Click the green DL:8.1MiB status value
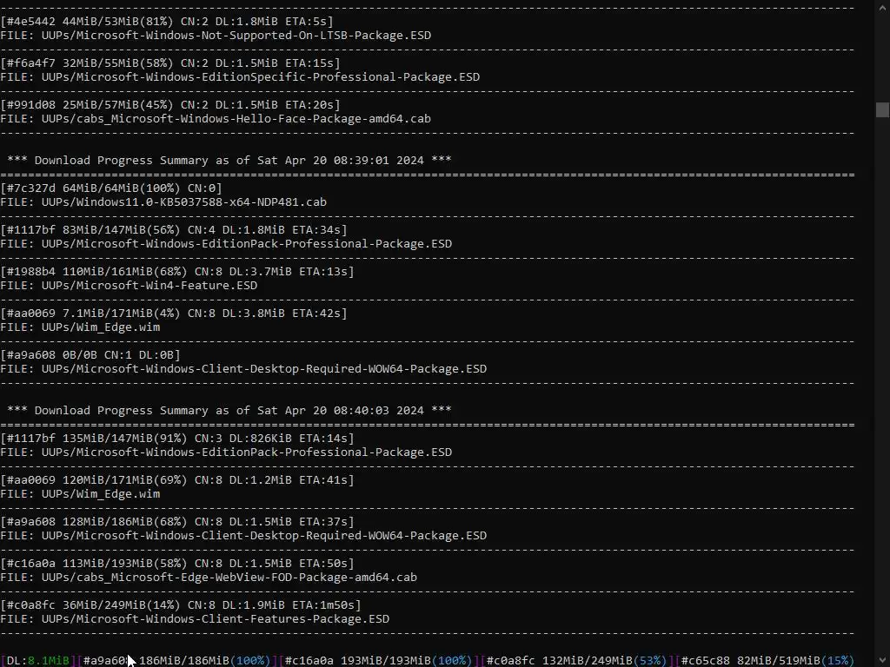 [49, 661]
